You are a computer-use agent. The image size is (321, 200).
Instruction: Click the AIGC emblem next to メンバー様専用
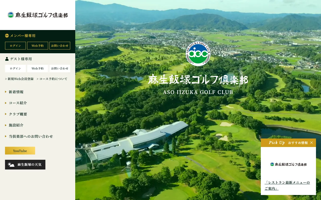(x=7, y=35)
